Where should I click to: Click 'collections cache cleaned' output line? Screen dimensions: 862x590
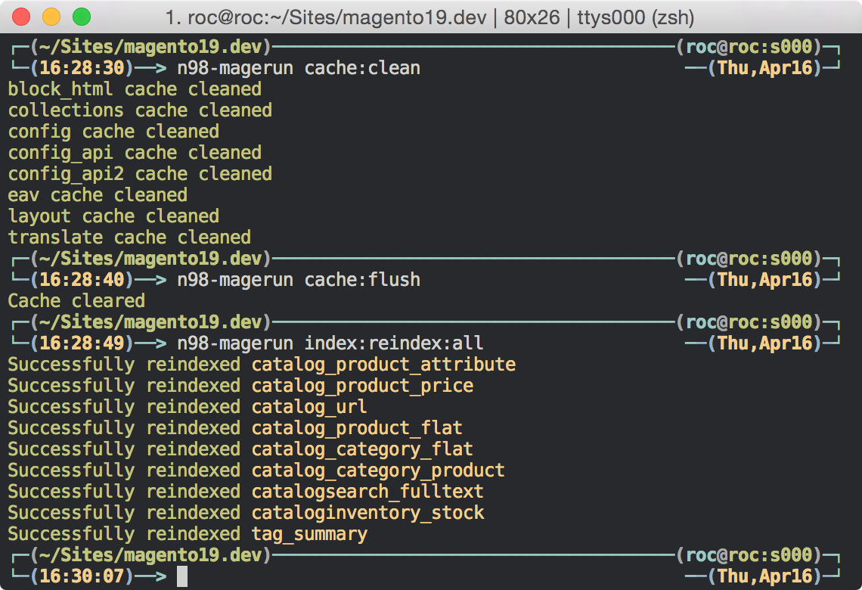(140, 110)
